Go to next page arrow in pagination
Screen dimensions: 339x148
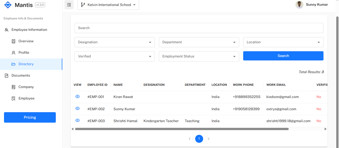pos(209,139)
